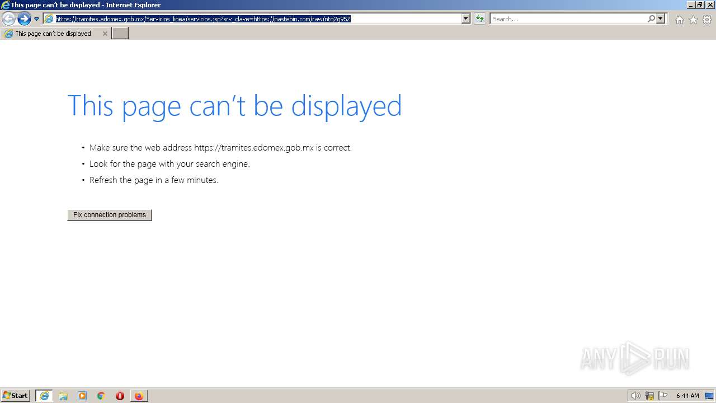716x403 pixels.
Task: Click the Fix connection problems button
Action: pyautogui.click(x=110, y=215)
